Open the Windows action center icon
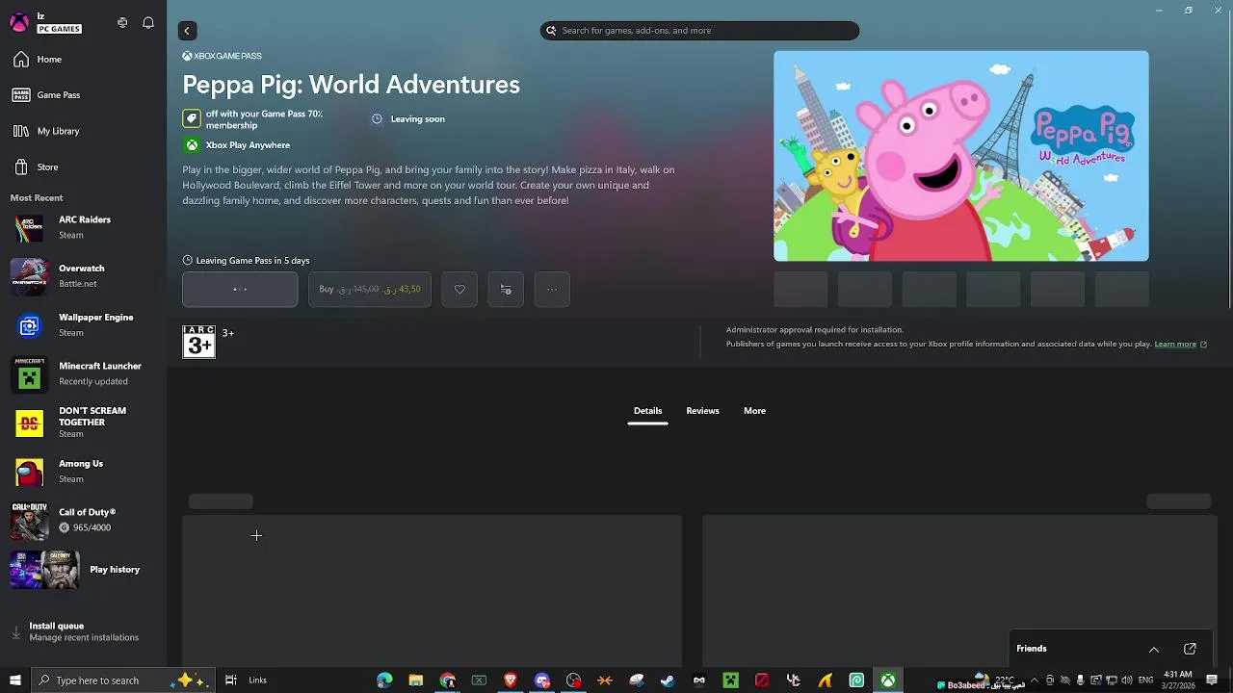Image resolution: width=1233 pixels, height=693 pixels. pyautogui.click(x=1212, y=680)
